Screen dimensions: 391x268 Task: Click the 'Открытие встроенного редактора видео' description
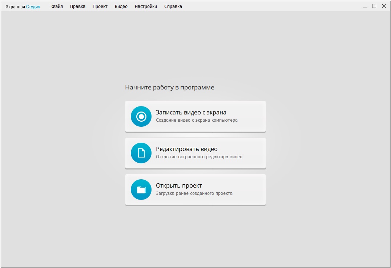point(199,157)
